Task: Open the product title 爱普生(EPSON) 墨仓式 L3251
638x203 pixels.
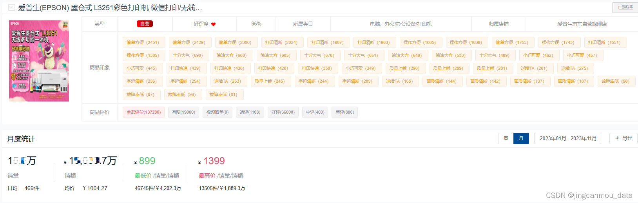Action: [110, 7]
